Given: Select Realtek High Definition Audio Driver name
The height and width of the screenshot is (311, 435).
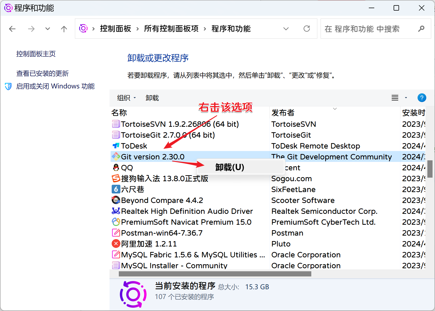Looking at the screenshot, I should pyautogui.click(x=187, y=211).
